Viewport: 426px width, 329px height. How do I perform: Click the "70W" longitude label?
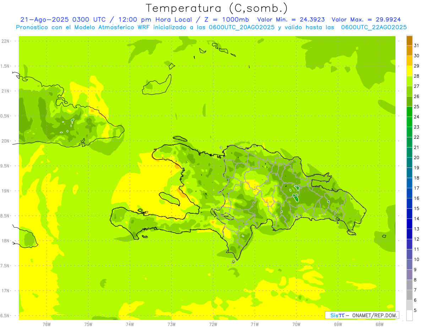click(x=296, y=324)
